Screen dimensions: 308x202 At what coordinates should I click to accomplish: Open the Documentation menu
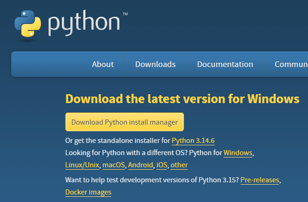pos(225,64)
